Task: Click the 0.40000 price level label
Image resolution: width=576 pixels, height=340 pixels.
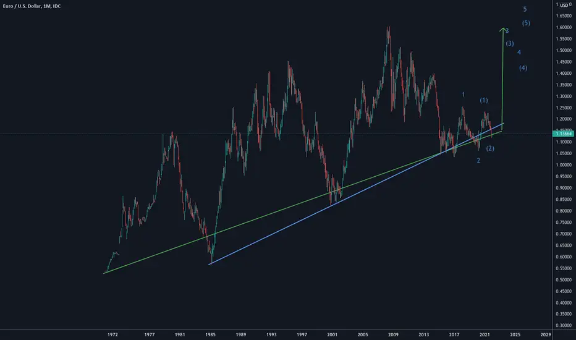Action: tap(564, 303)
